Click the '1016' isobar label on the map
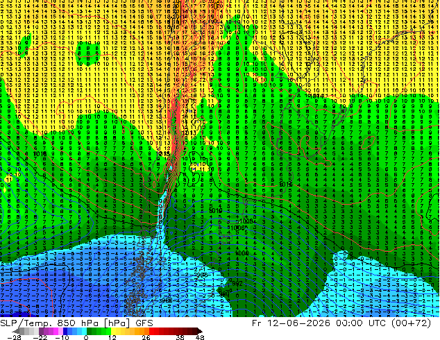The height and width of the screenshot is (340, 440). coord(40,154)
